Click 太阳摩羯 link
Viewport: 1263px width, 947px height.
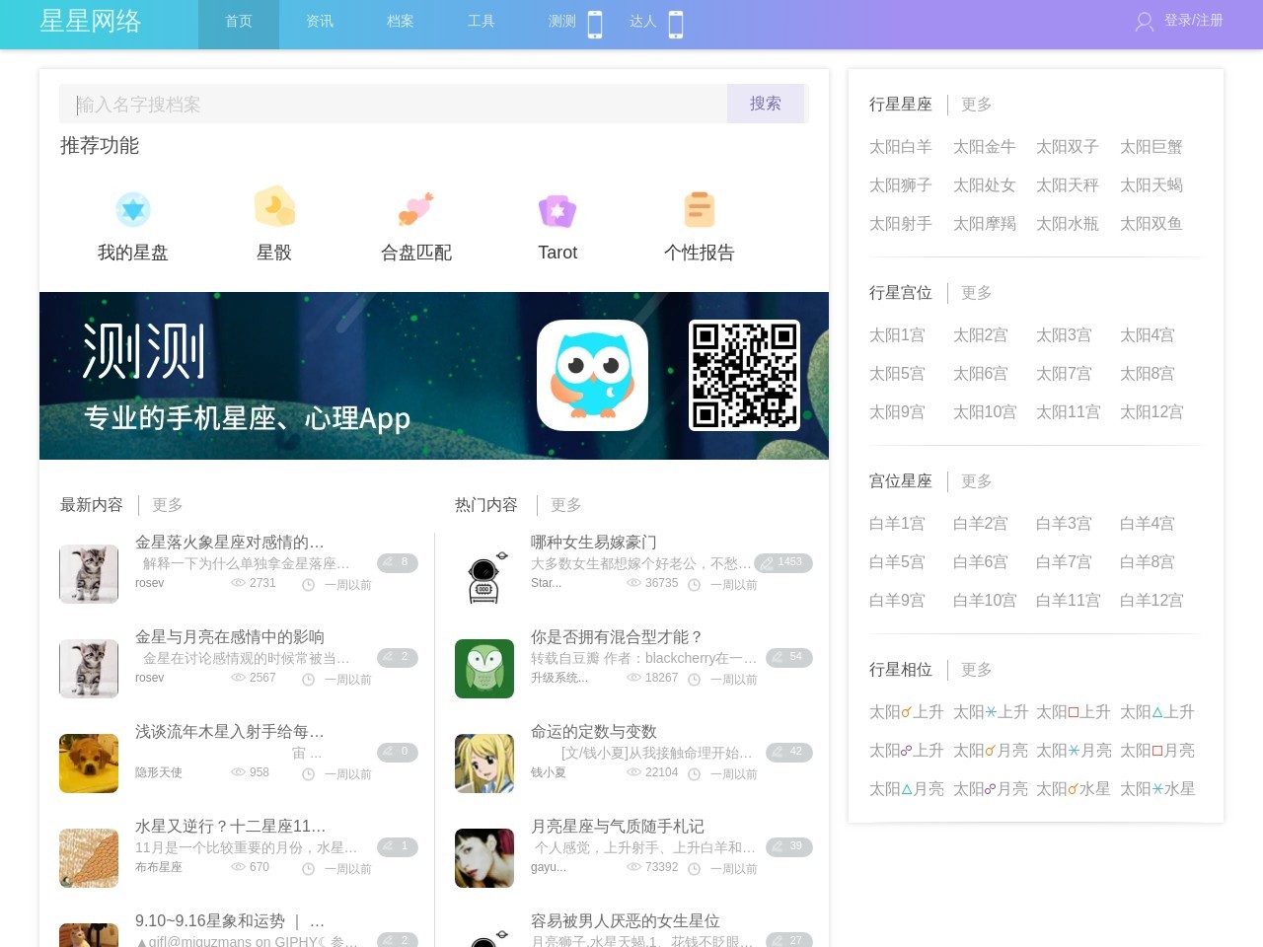pyautogui.click(x=985, y=224)
